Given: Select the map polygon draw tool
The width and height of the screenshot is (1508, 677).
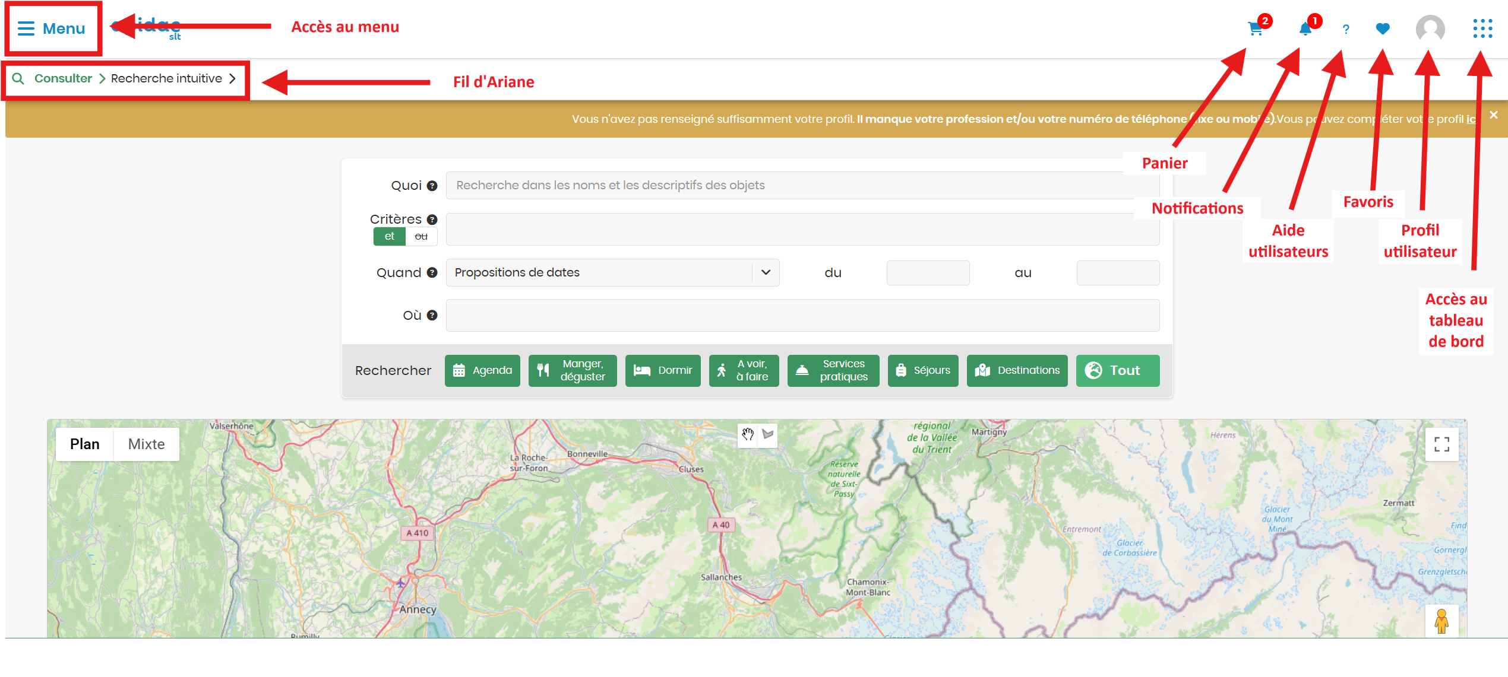Looking at the screenshot, I should [x=768, y=435].
